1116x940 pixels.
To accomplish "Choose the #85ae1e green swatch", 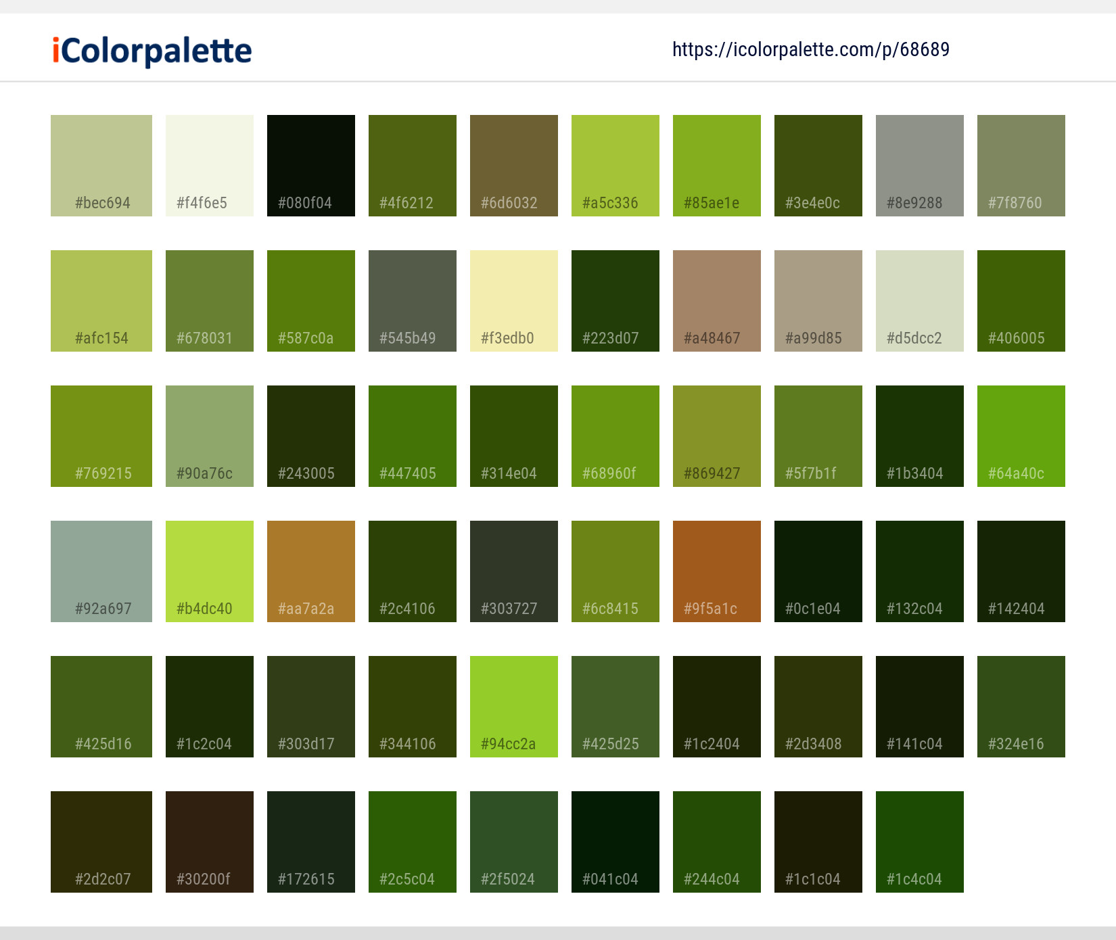I will [717, 166].
